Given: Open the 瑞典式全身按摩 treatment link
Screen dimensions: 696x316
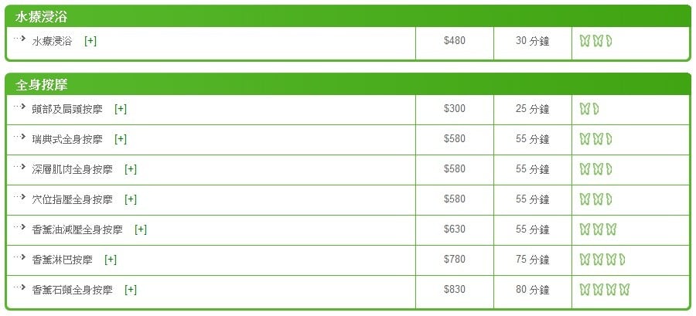Looking at the screenshot, I should click(67, 139).
